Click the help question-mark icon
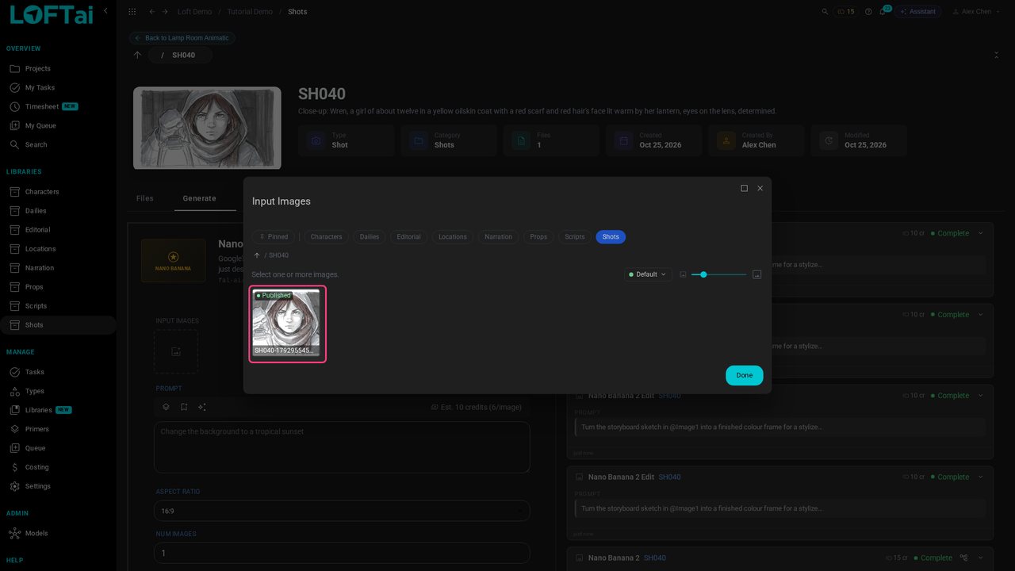Screen dimensions: 1015x571 [x=868, y=12]
